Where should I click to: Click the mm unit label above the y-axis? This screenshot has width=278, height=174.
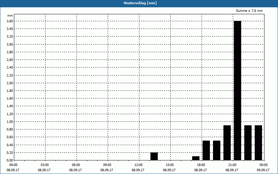10,16
